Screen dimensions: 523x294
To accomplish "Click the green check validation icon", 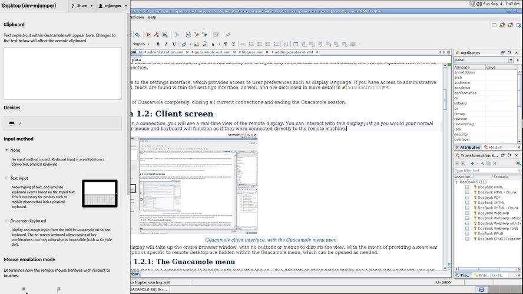I will point(204,35).
